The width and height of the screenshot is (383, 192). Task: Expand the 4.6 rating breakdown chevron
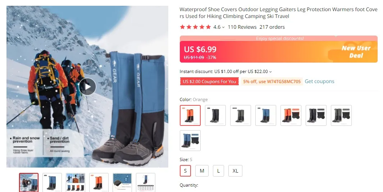[223, 27]
